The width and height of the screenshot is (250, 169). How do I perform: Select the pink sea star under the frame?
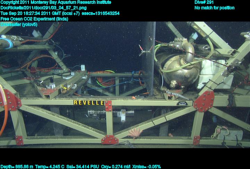[135, 132]
